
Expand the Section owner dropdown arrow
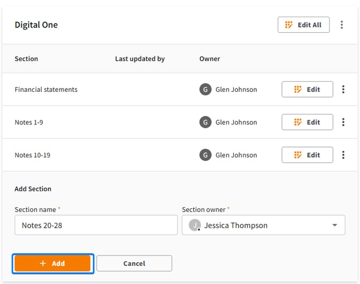335,225
